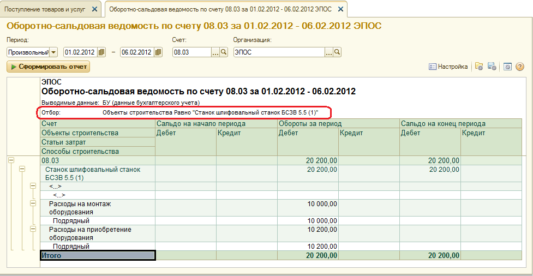Image resolution: width=533 pixels, height=276 pixels.
Task: Open Настройка settings button
Action: click(448, 67)
